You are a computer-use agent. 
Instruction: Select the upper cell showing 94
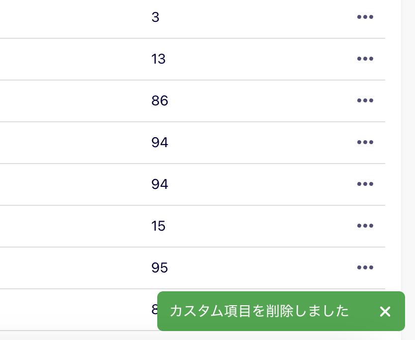pos(160,142)
